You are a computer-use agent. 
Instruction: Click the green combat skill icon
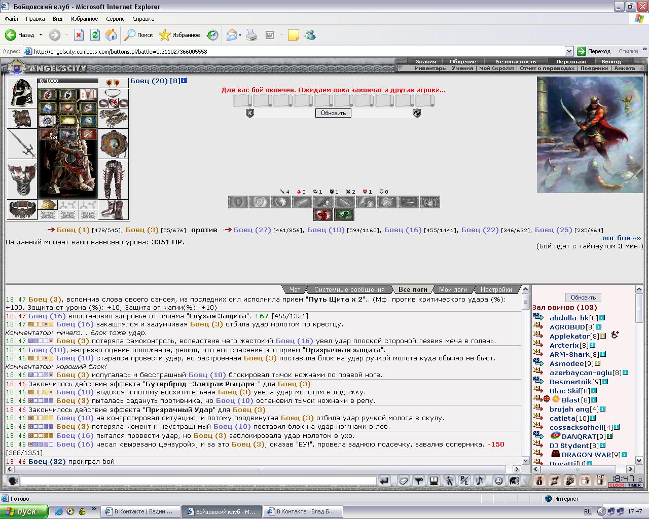point(344,215)
